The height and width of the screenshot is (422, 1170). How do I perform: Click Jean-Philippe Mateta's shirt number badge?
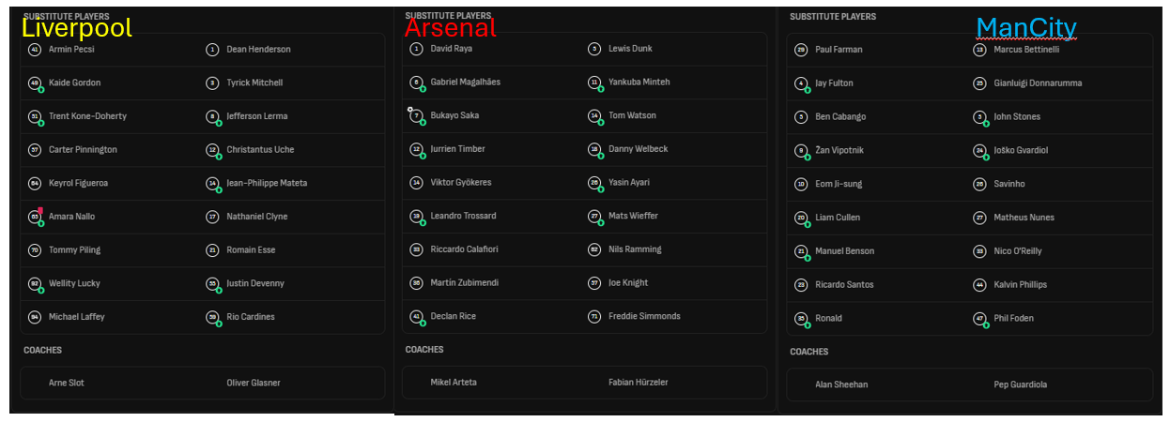click(x=213, y=184)
